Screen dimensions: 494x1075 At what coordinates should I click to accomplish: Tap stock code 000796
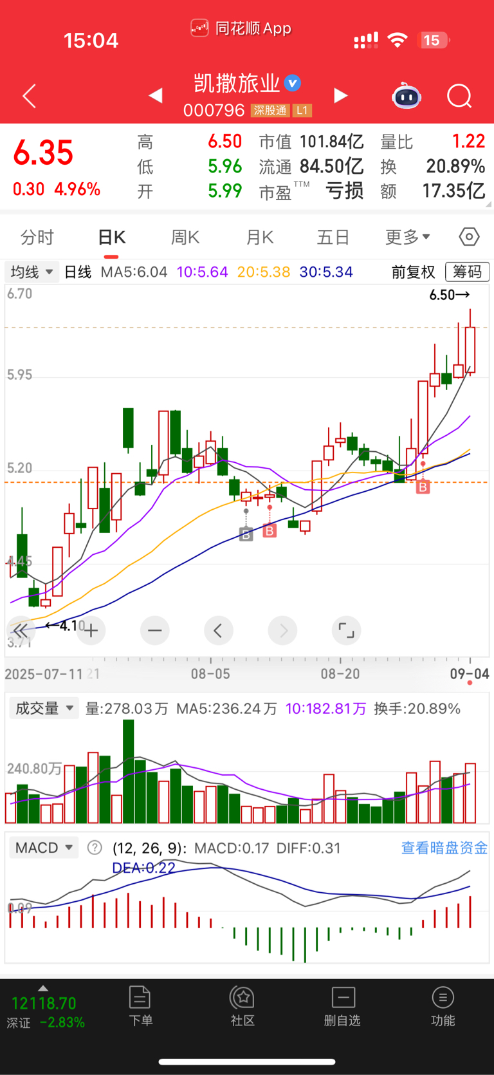pos(214,111)
